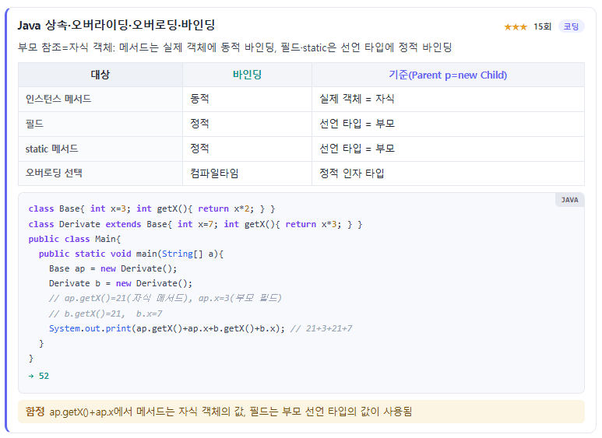Click the // 21+3+21+7 comment
This screenshot has width=602, height=438.
pyautogui.click(x=322, y=328)
